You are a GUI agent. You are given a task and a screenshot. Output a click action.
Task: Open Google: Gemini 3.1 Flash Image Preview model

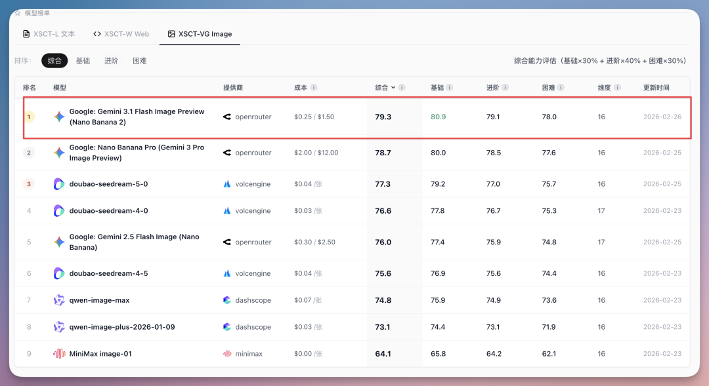pyautogui.click(x=137, y=117)
